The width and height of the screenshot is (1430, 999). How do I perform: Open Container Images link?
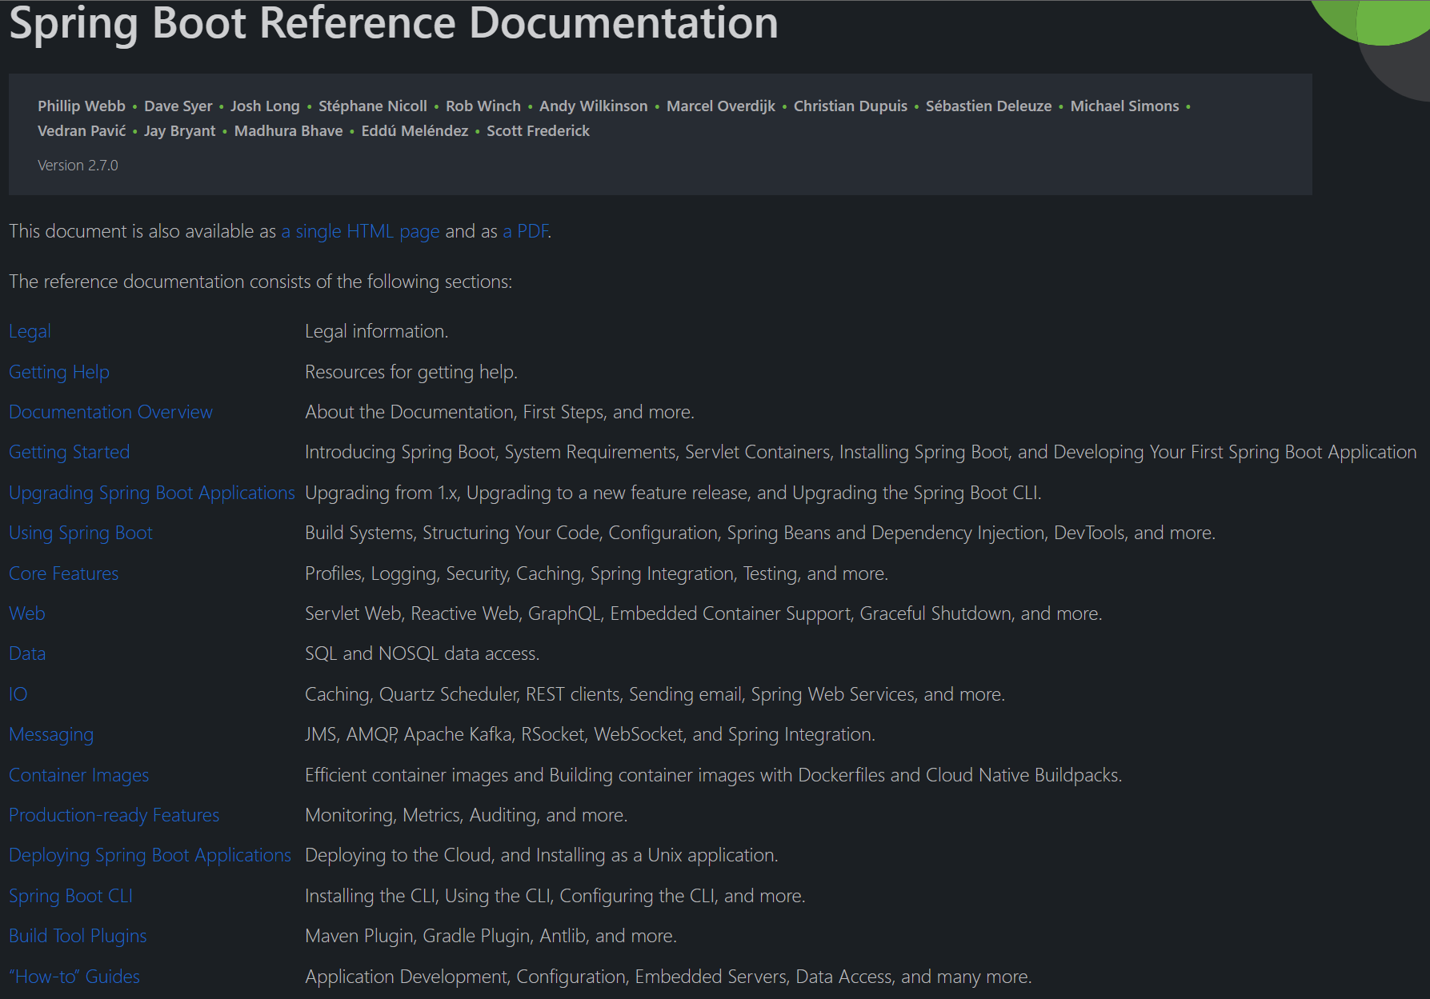click(x=78, y=776)
